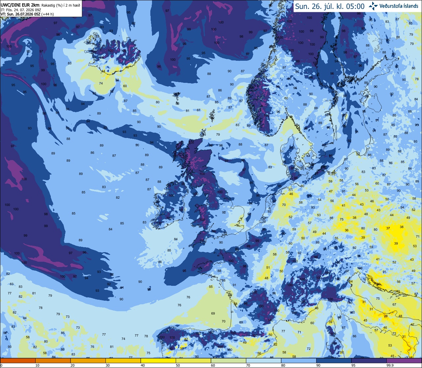This screenshot has width=422, height=368.
Task: Pick the 10–20 orange legend swatch
Action: 53,360
